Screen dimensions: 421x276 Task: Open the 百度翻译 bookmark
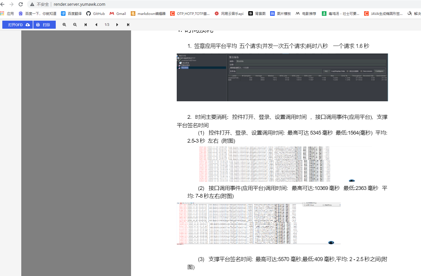(71, 13)
